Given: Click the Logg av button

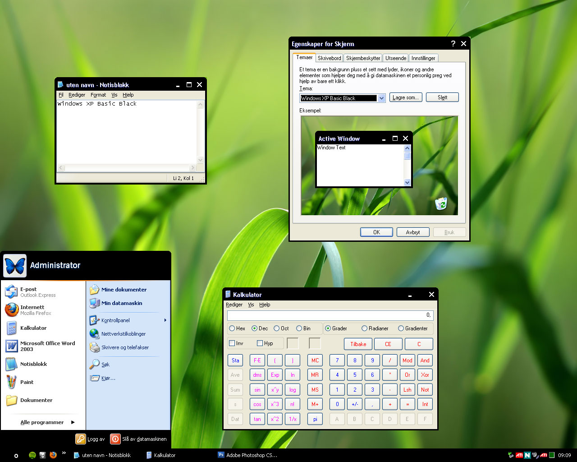Looking at the screenshot, I should 90,439.
